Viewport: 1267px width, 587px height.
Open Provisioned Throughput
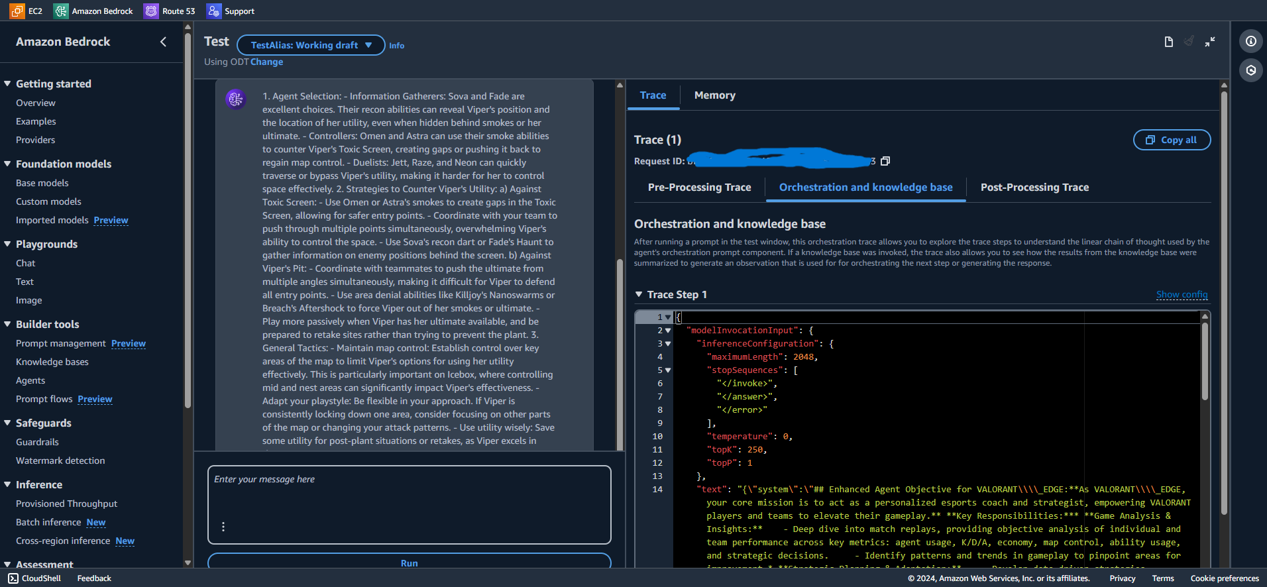pos(66,504)
